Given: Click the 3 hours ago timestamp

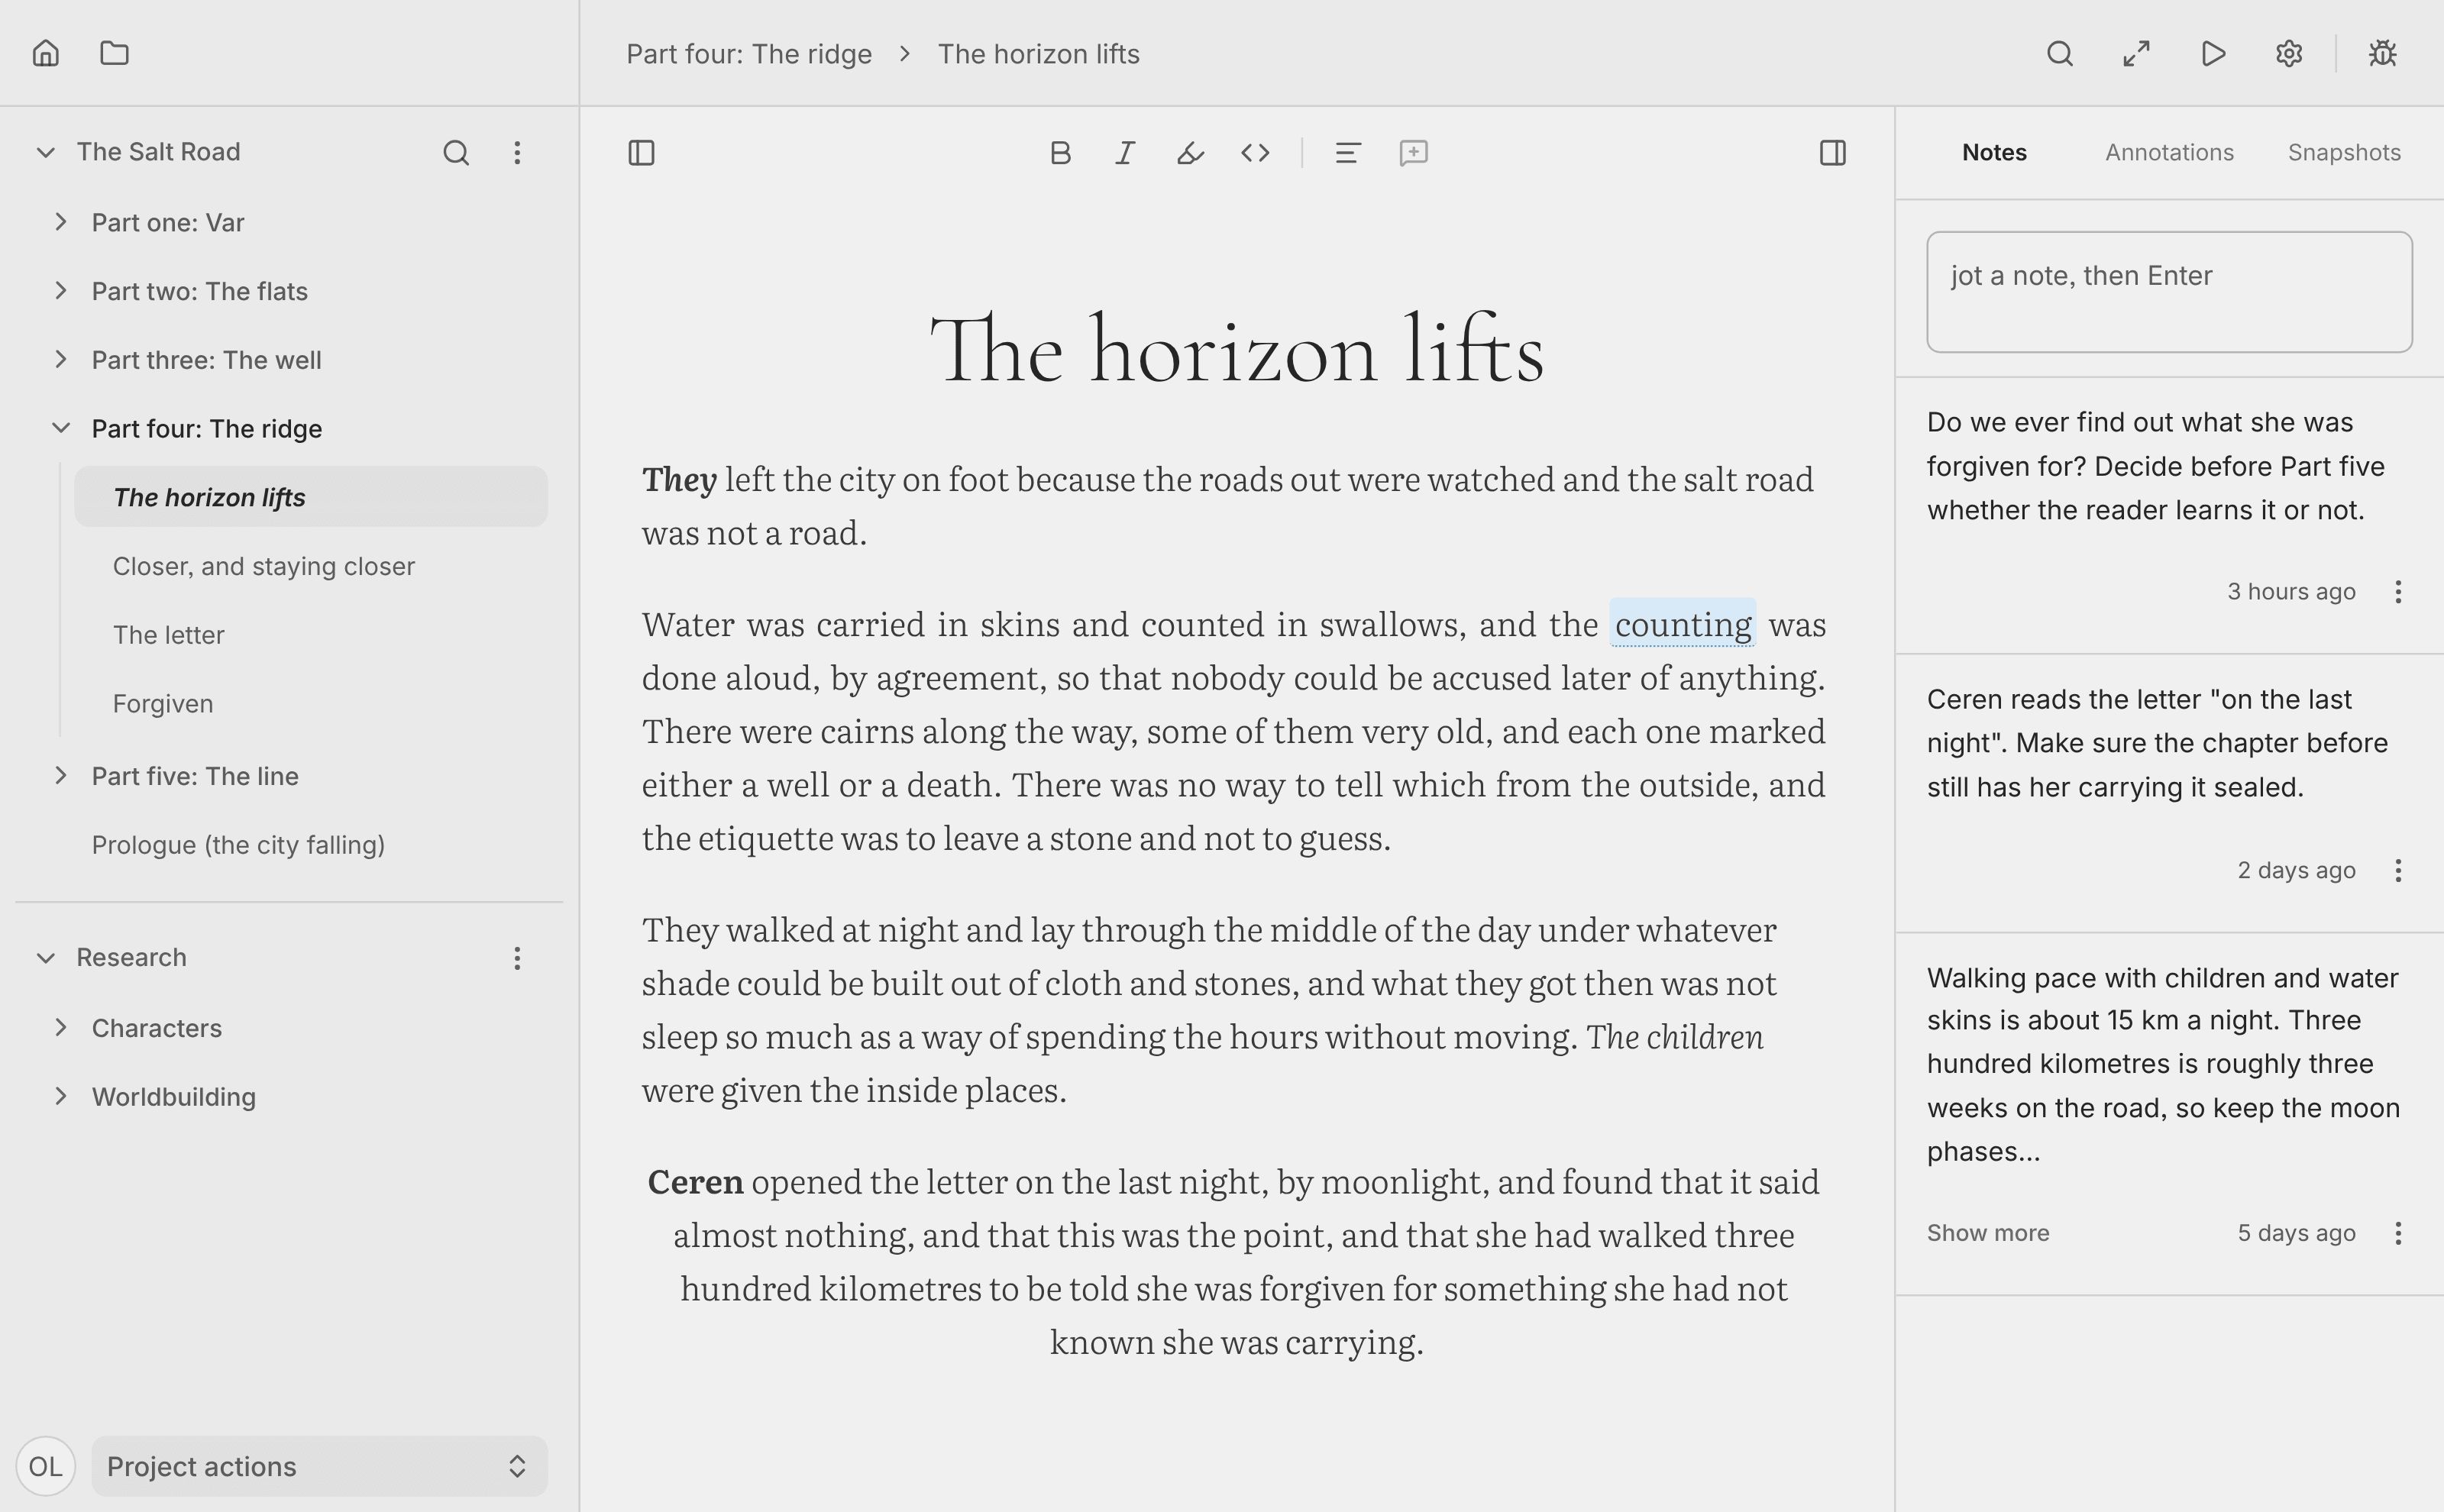Looking at the screenshot, I should (x=2291, y=592).
